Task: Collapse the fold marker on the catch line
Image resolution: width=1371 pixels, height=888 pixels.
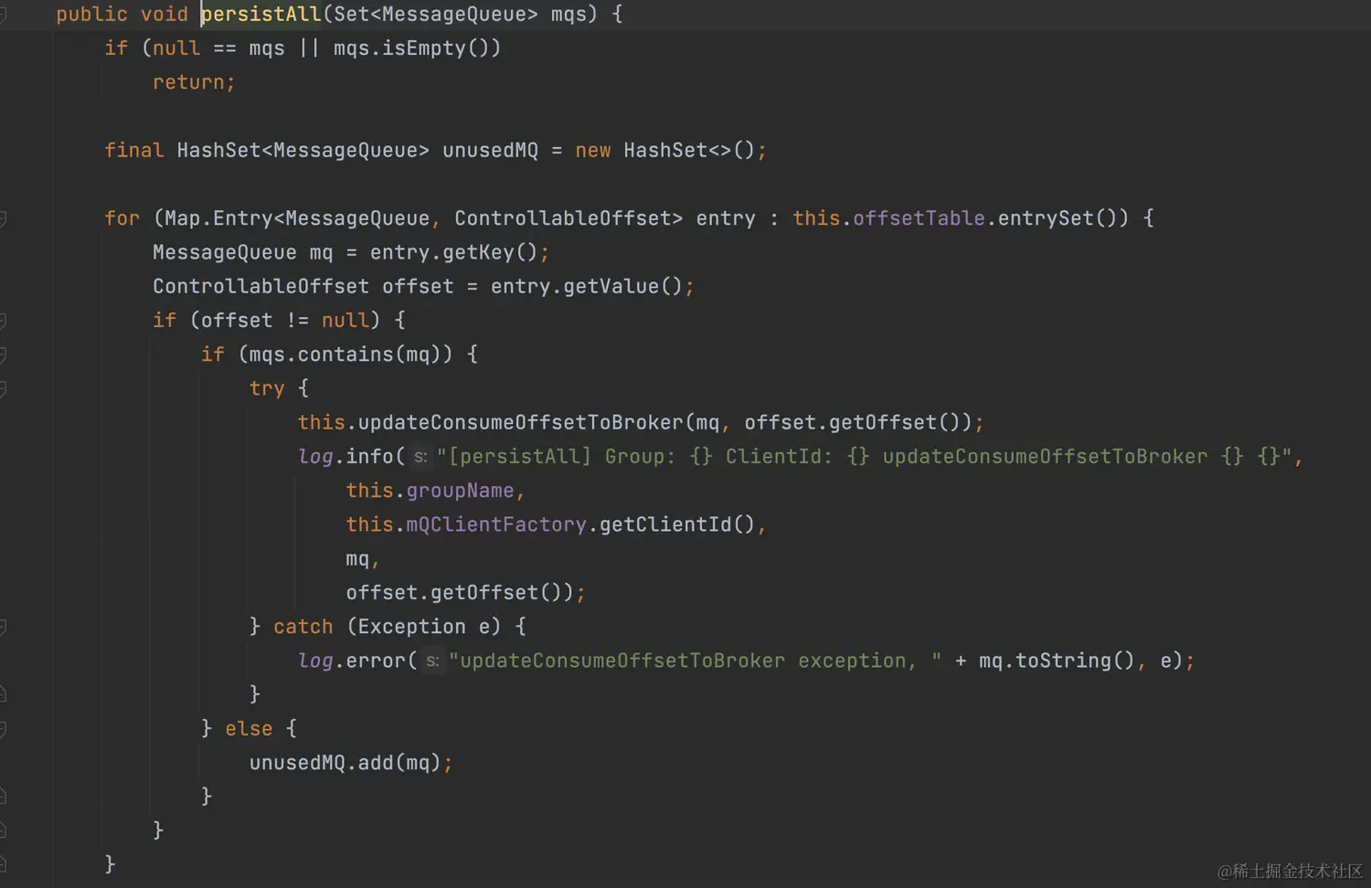Action: pos(3,627)
